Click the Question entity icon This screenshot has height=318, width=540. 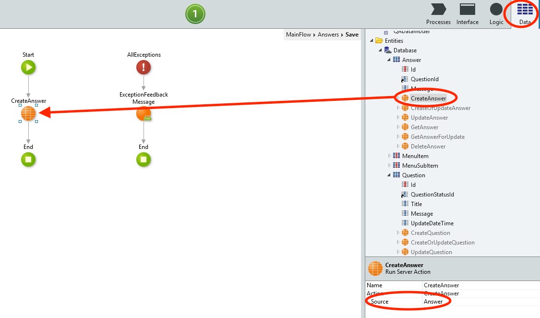point(396,175)
